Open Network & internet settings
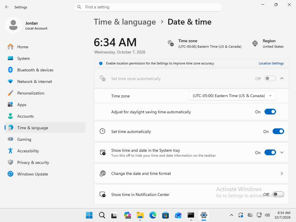 45,81
